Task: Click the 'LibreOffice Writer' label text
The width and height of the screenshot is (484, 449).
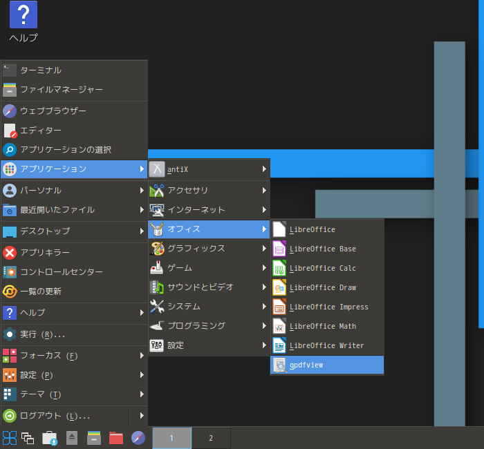Action: pyautogui.click(x=327, y=345)
